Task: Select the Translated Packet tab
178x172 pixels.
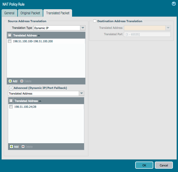Action: (x=58, y=13)
